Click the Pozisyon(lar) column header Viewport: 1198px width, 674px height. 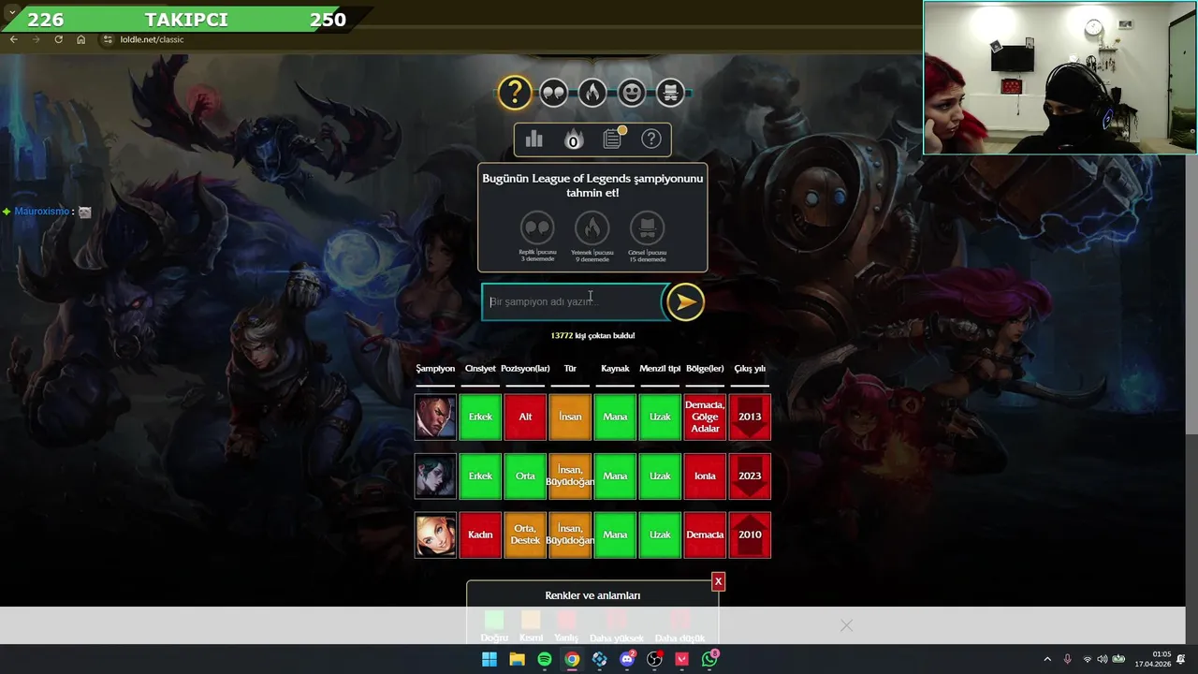pos(525,369)
